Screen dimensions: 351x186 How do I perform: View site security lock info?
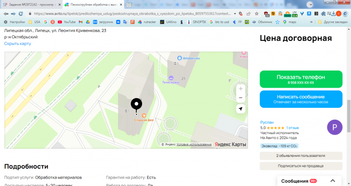(x=30, y=14)
